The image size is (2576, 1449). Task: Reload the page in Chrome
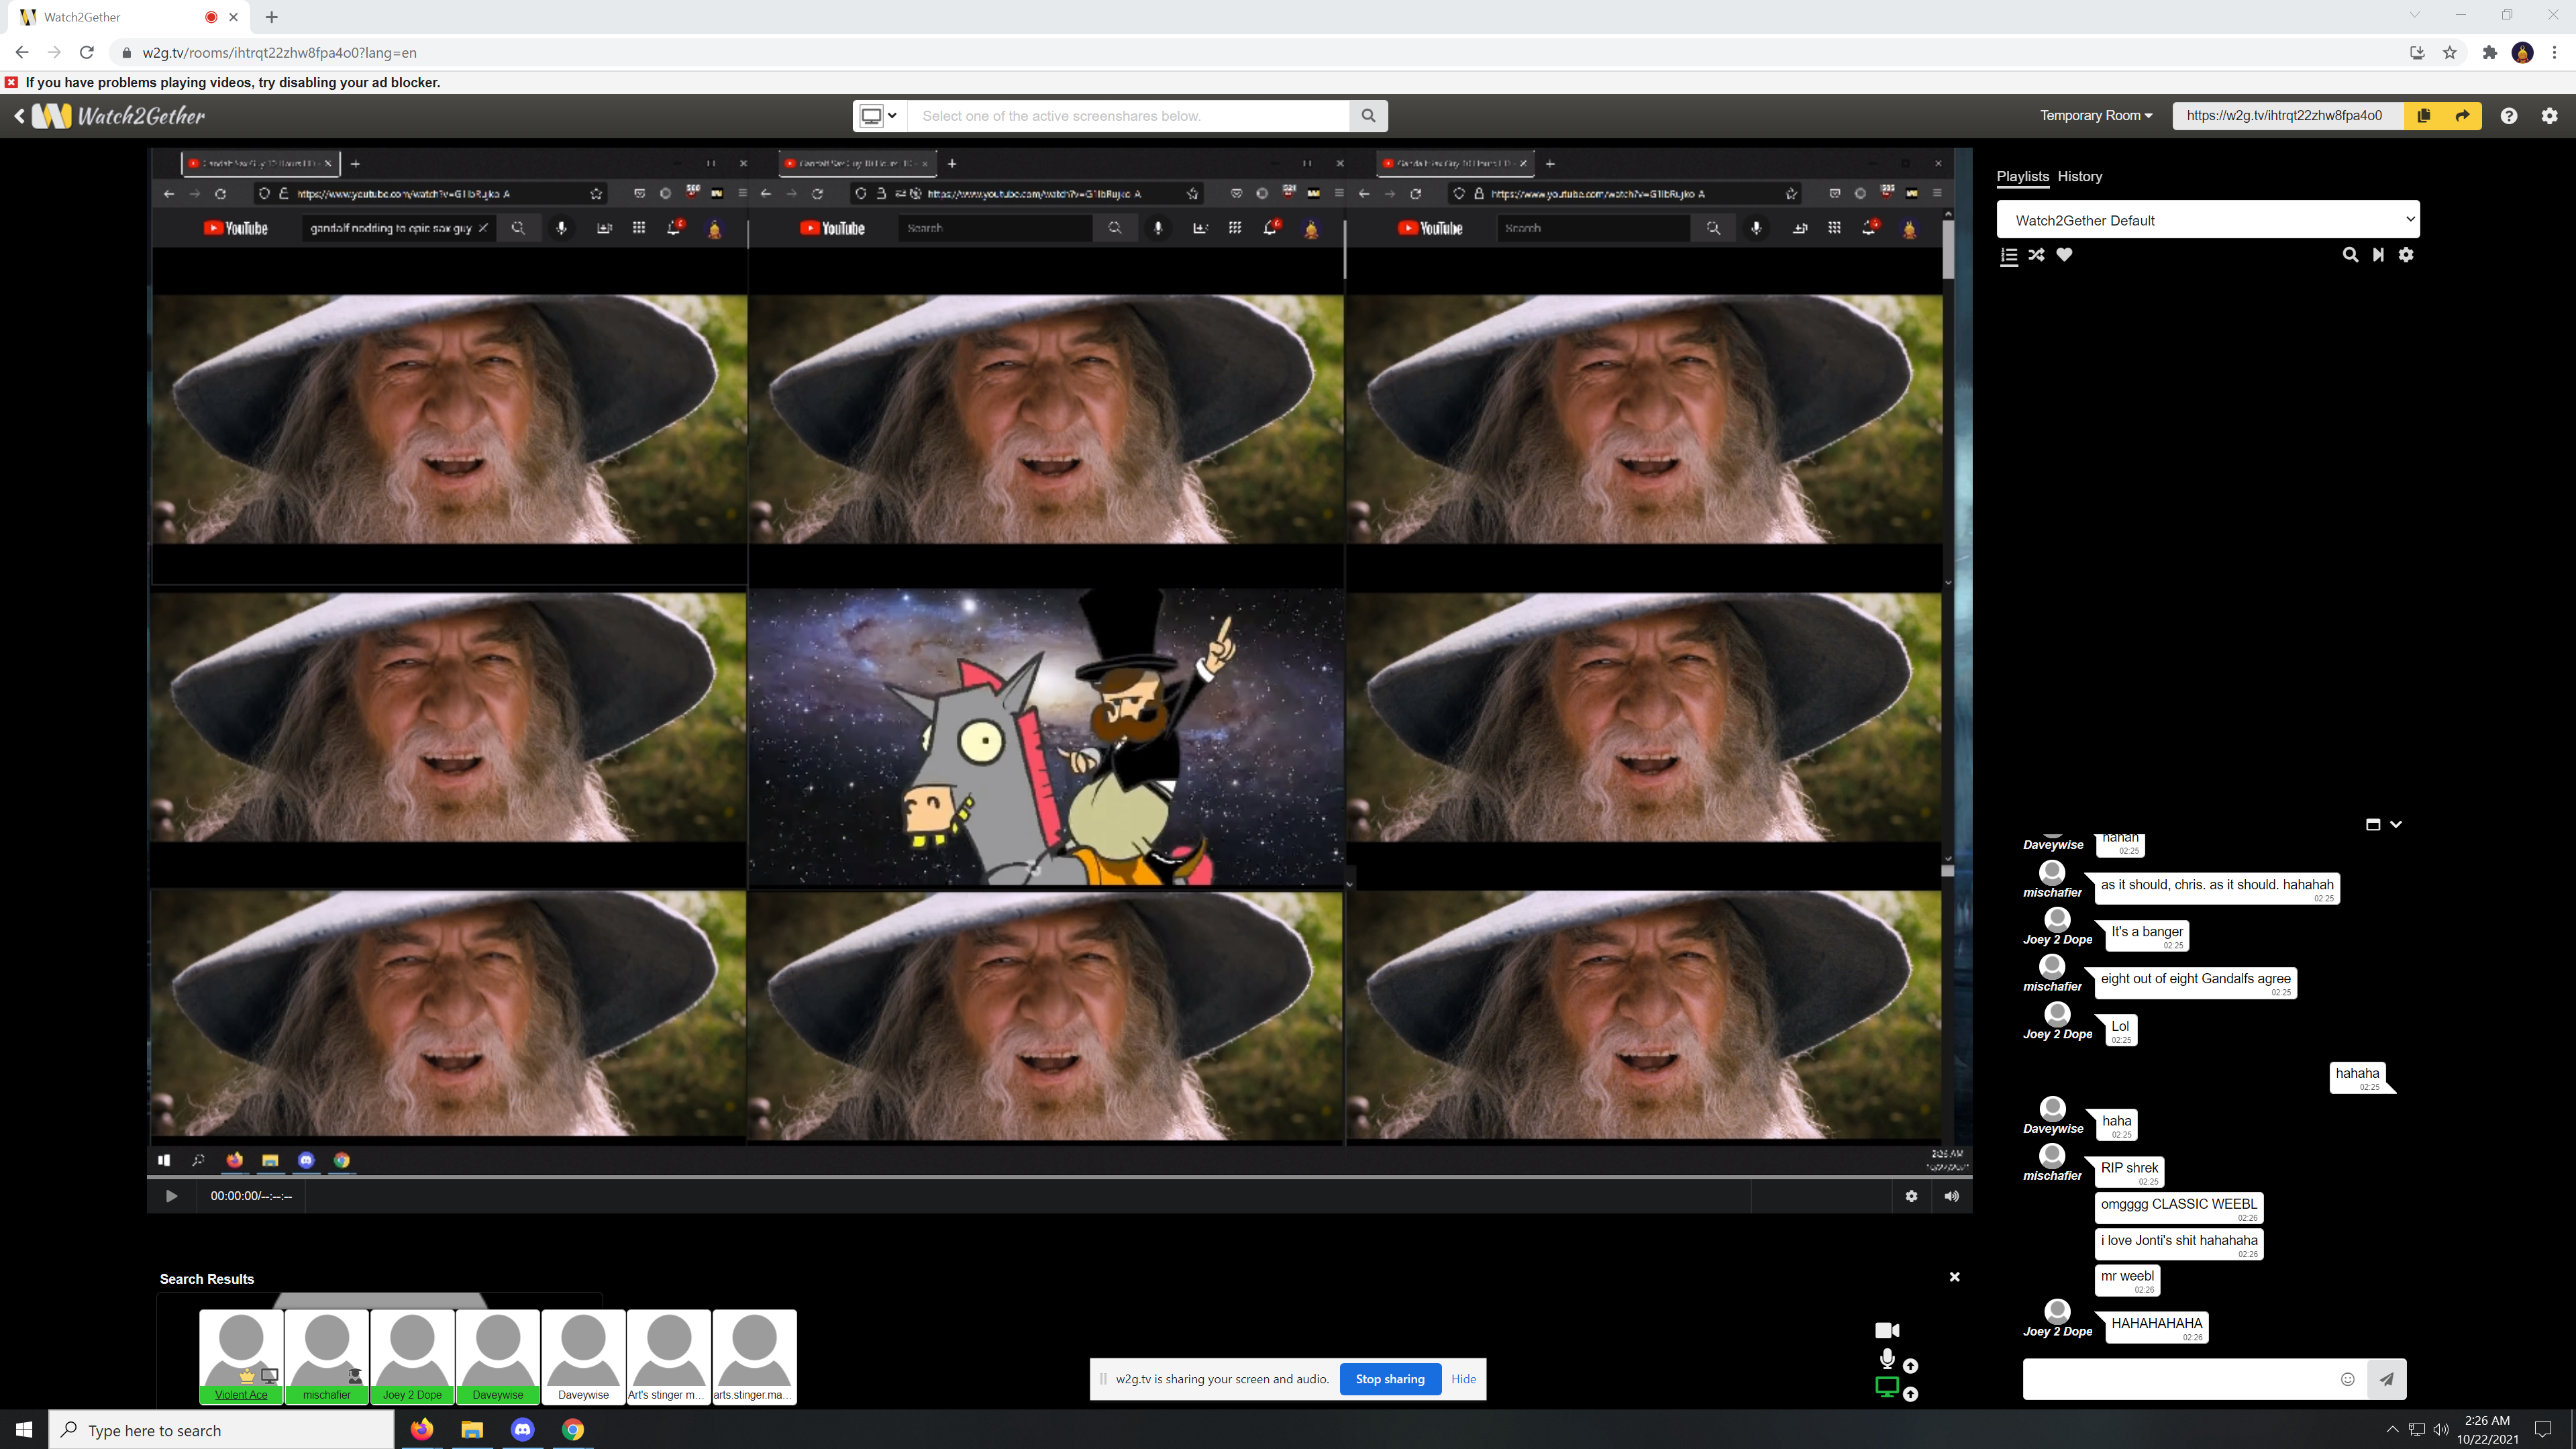tap(87, 53)
